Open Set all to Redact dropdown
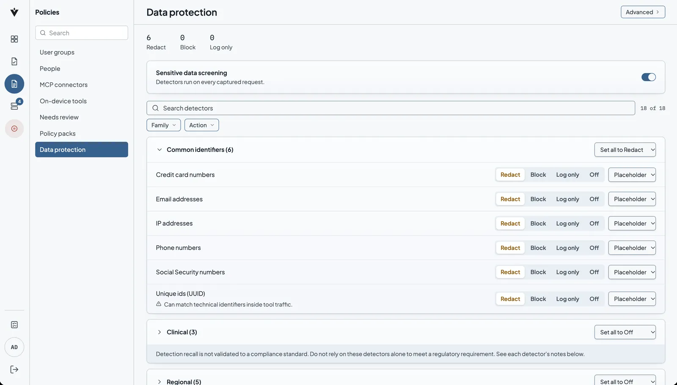This screenshot has width=677, height=385. coord(625,150)
